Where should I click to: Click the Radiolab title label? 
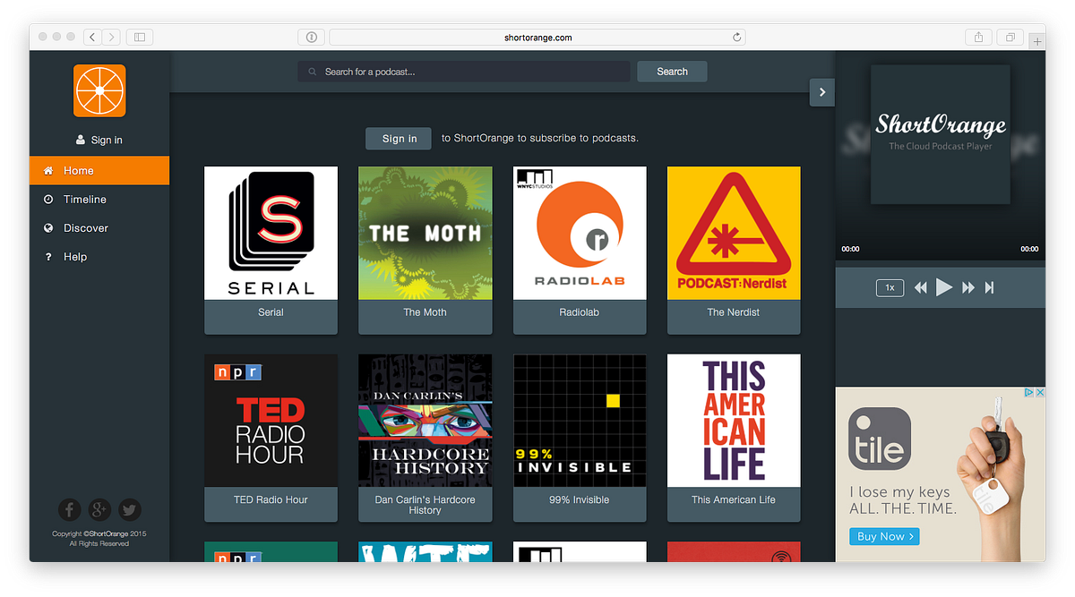pos(580,312)
